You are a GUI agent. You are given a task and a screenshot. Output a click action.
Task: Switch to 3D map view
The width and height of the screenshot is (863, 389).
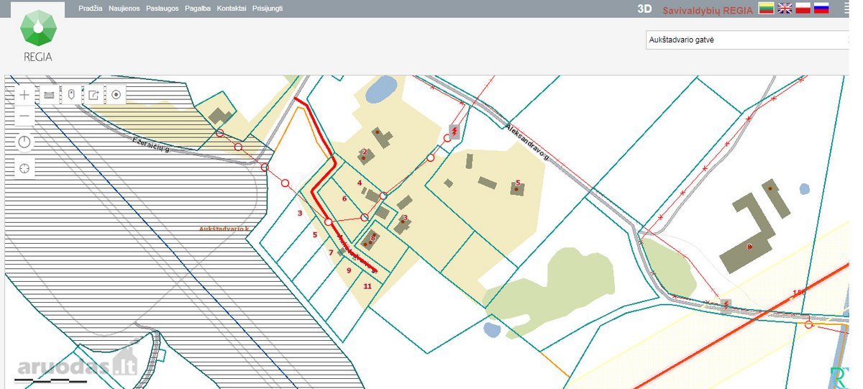tap(644, 9)
